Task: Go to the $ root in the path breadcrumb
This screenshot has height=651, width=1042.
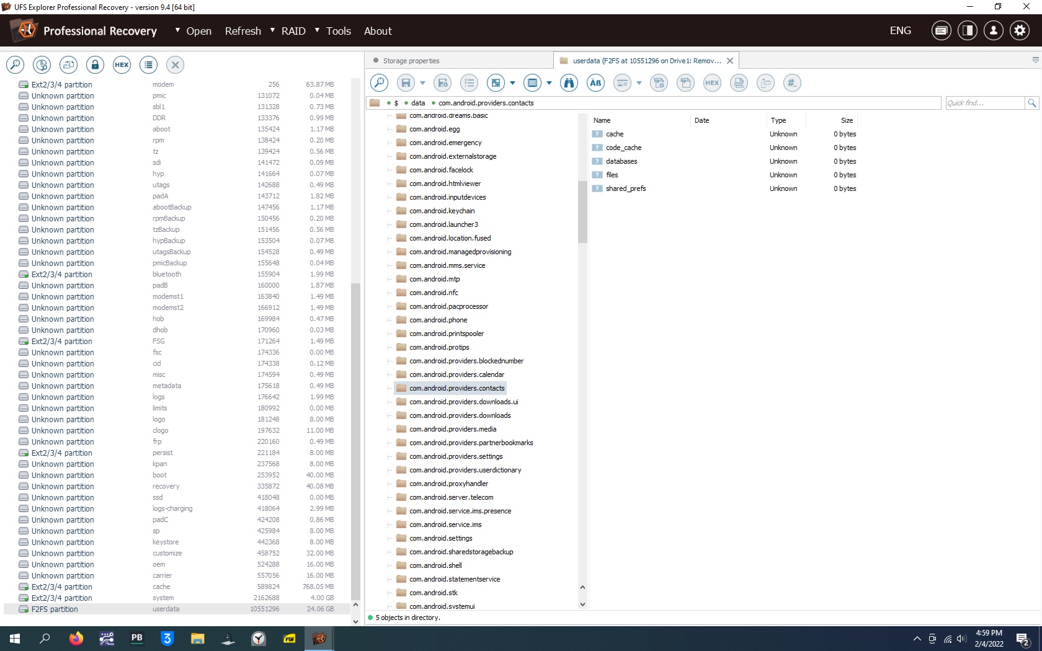Action: [x=396, y=103]
